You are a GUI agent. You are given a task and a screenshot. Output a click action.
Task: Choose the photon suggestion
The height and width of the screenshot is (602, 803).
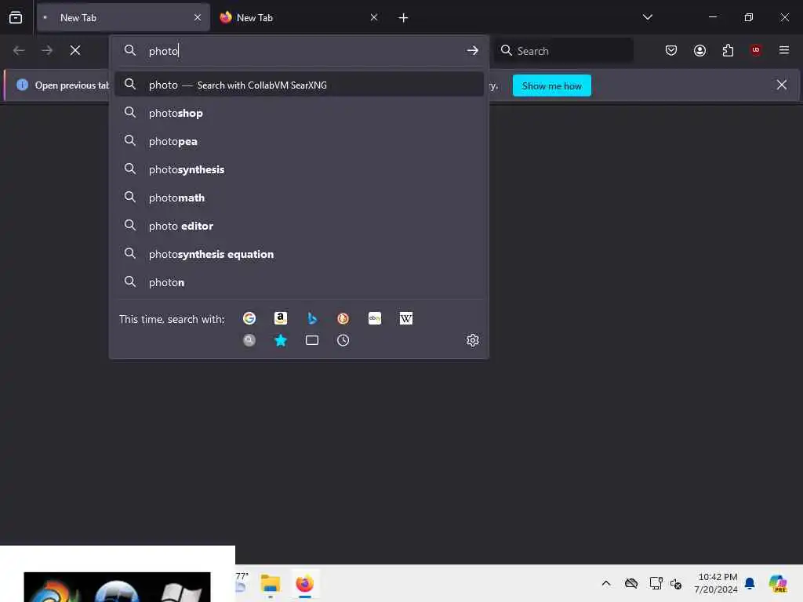pos(299,282)
